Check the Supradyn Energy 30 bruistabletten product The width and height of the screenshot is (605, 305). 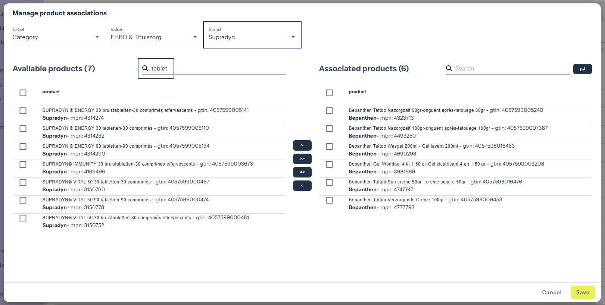[23, 111]
